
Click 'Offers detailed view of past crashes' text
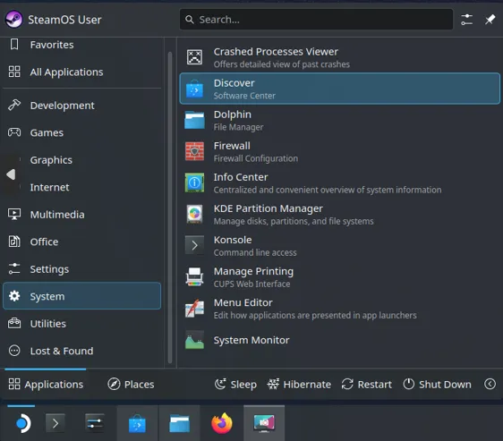click(282, 64)
